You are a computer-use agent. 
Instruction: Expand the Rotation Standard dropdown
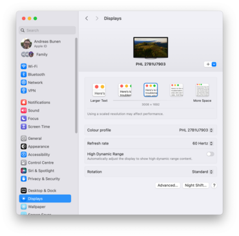pyautogui.click(x=202, y=172)
